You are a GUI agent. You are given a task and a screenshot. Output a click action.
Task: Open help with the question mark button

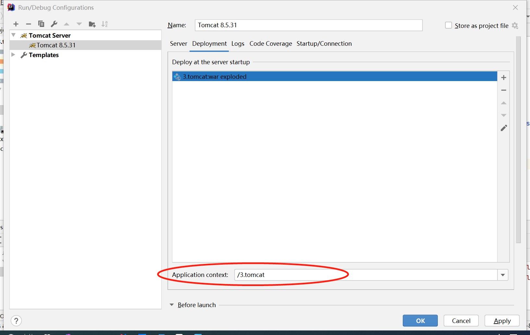[x=16, y=321]
